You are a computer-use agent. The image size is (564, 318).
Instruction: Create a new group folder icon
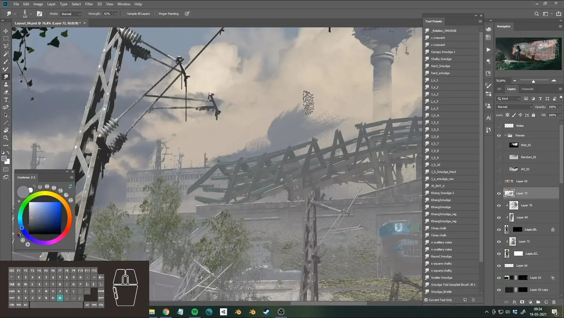click(538, 302)
